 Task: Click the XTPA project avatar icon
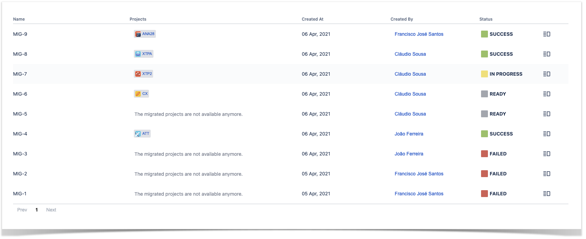(138, 54)
